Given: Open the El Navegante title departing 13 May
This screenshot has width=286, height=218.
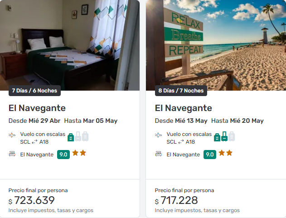Looking at the screenshot, I should pyautogui.click(x=184, y=108).
